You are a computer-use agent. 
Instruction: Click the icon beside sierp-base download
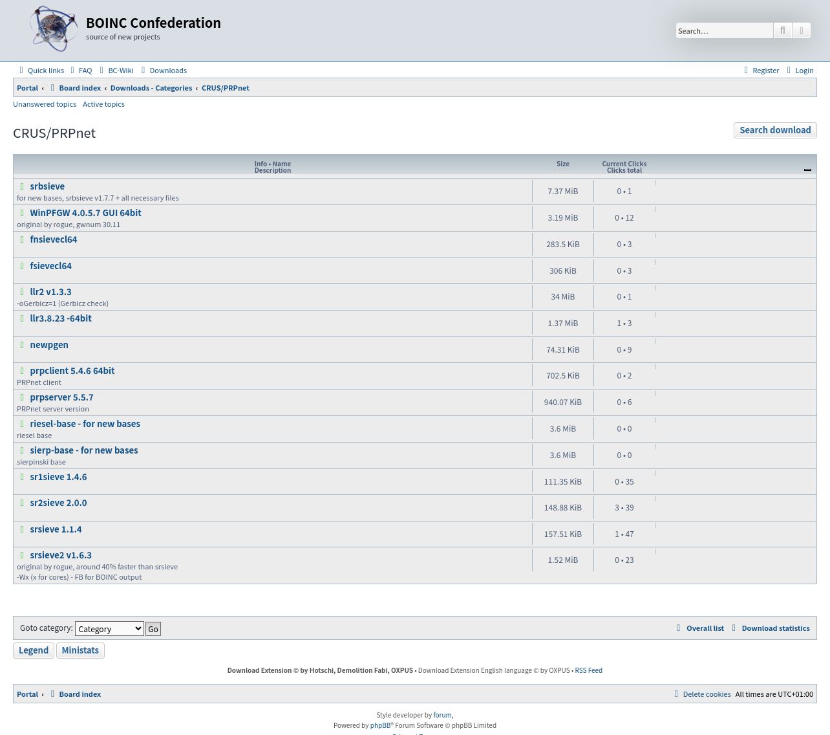[22, 450]
